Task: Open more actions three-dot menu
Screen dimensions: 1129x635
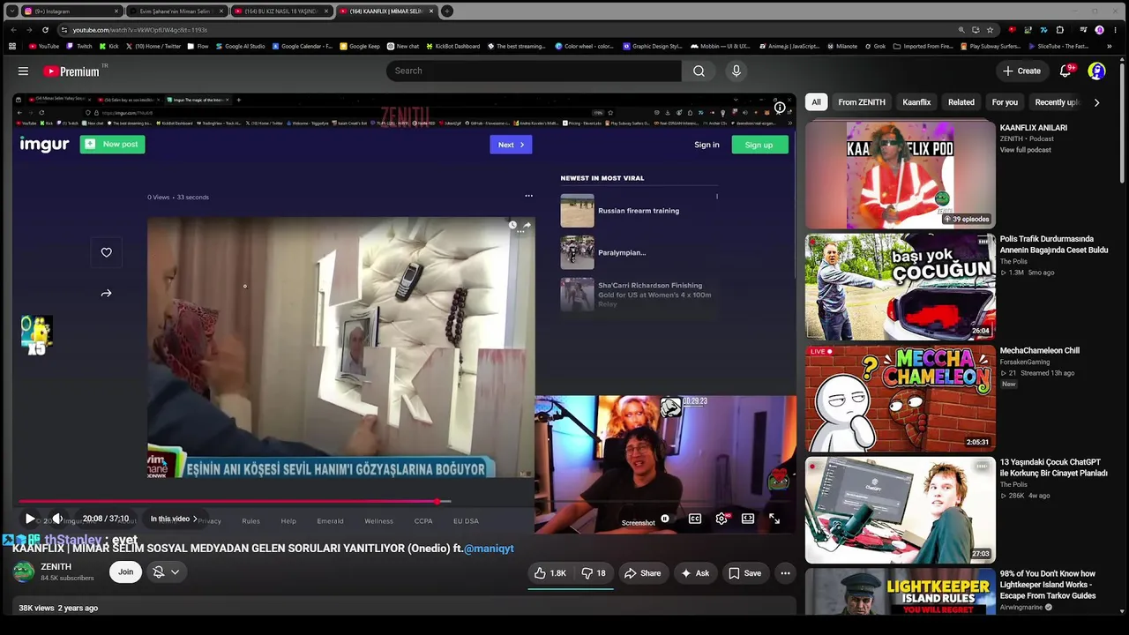Action: tap(785, 573)
